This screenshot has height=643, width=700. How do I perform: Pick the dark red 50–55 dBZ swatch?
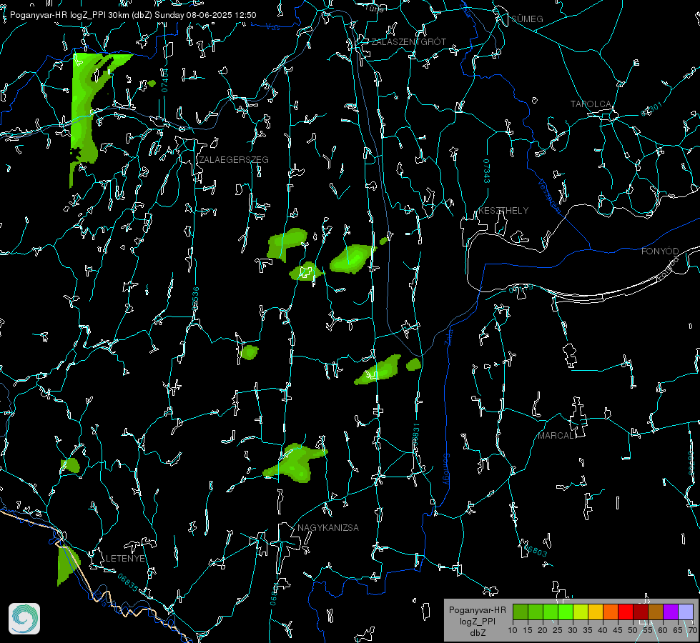tap(641, 612)
